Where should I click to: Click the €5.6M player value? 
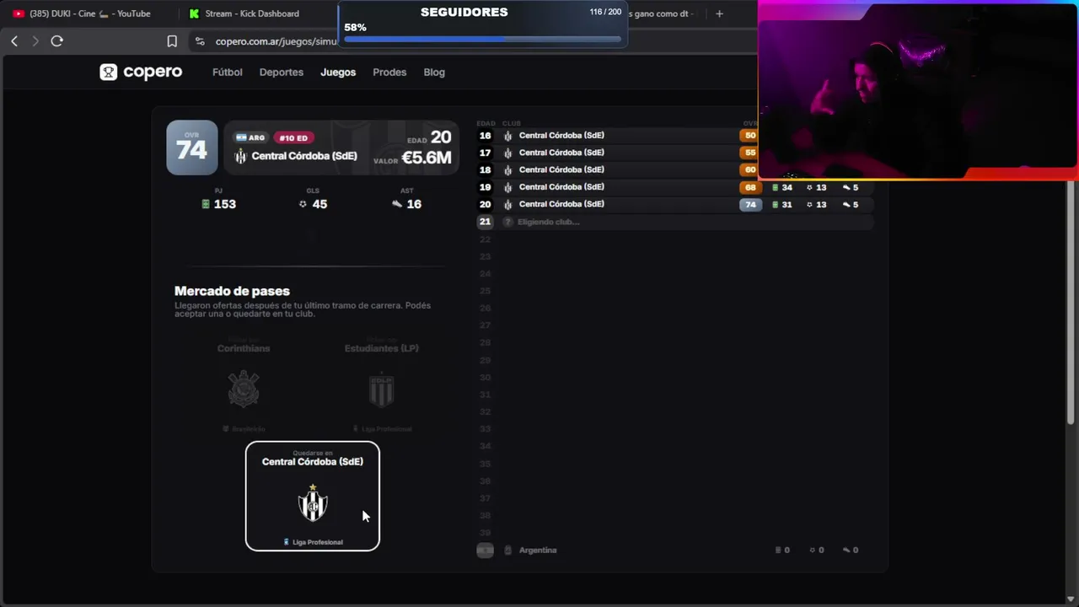coord(426,158)
